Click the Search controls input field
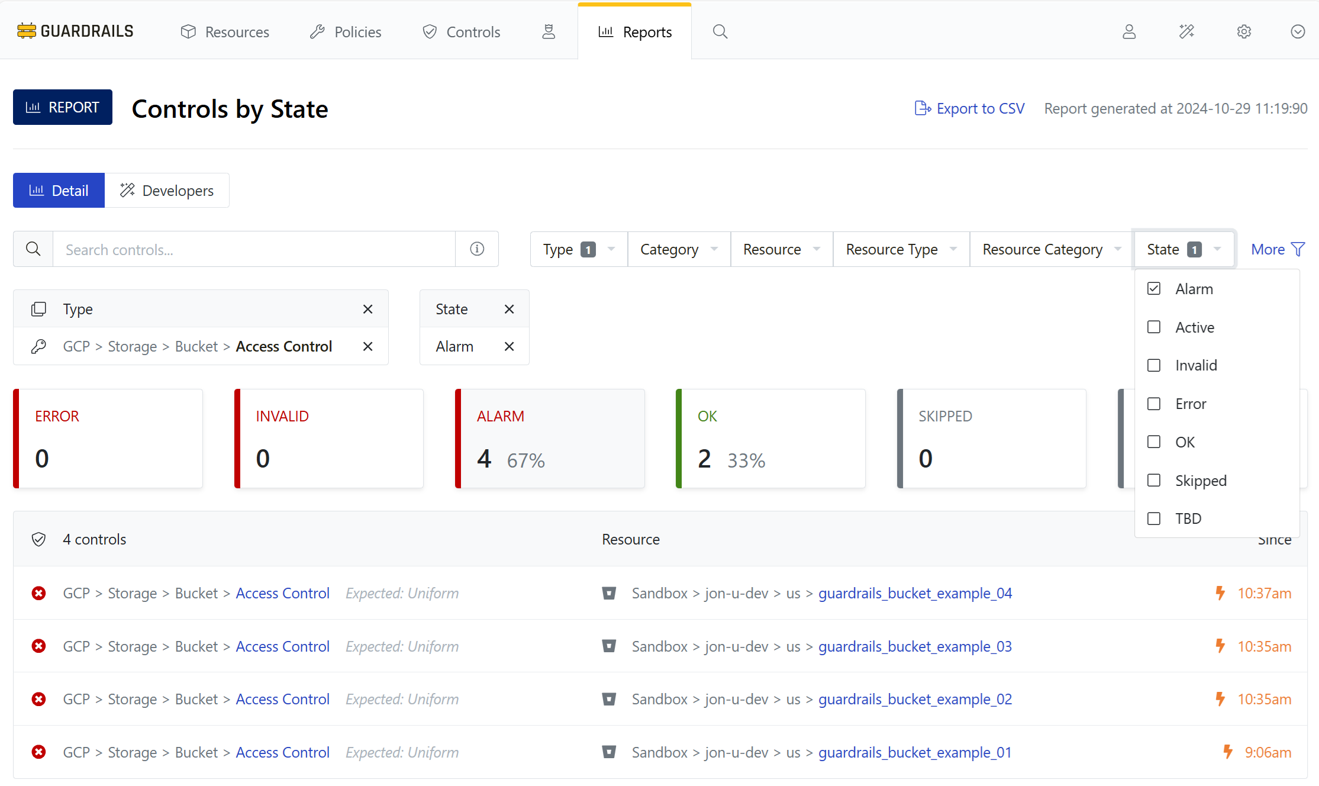Screen dimensions: 1319x786 coord(254,249)
